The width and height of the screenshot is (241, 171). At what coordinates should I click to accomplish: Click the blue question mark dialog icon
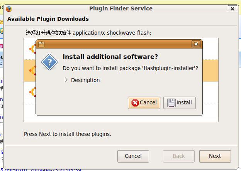[x=49, y=62]
